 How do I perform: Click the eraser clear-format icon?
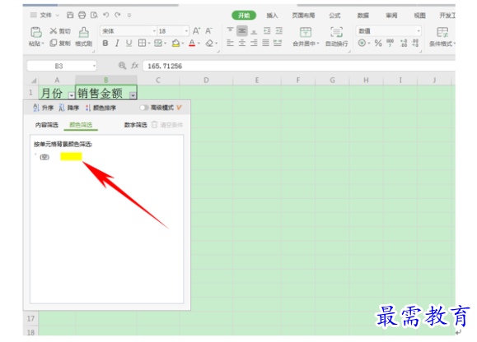[x=209, y=44]
